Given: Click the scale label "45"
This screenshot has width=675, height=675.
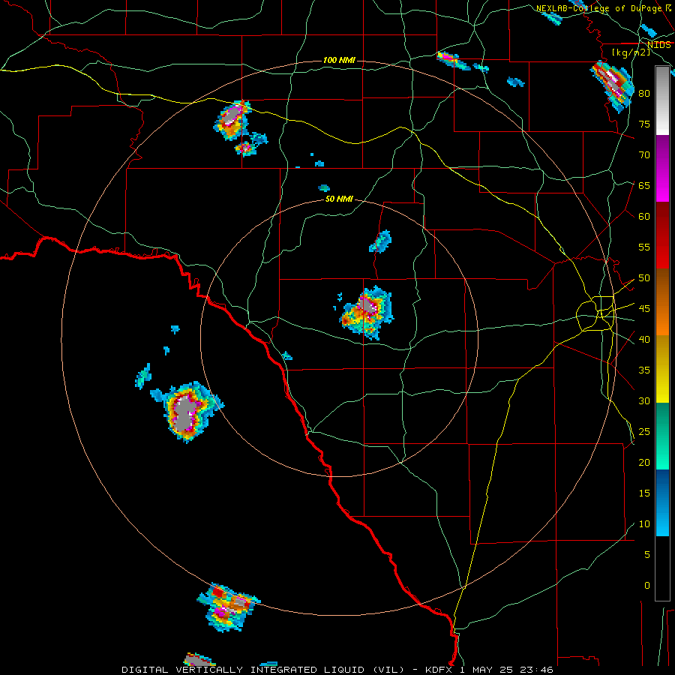Looking at the screenshot, I should (x=644, y=309).
